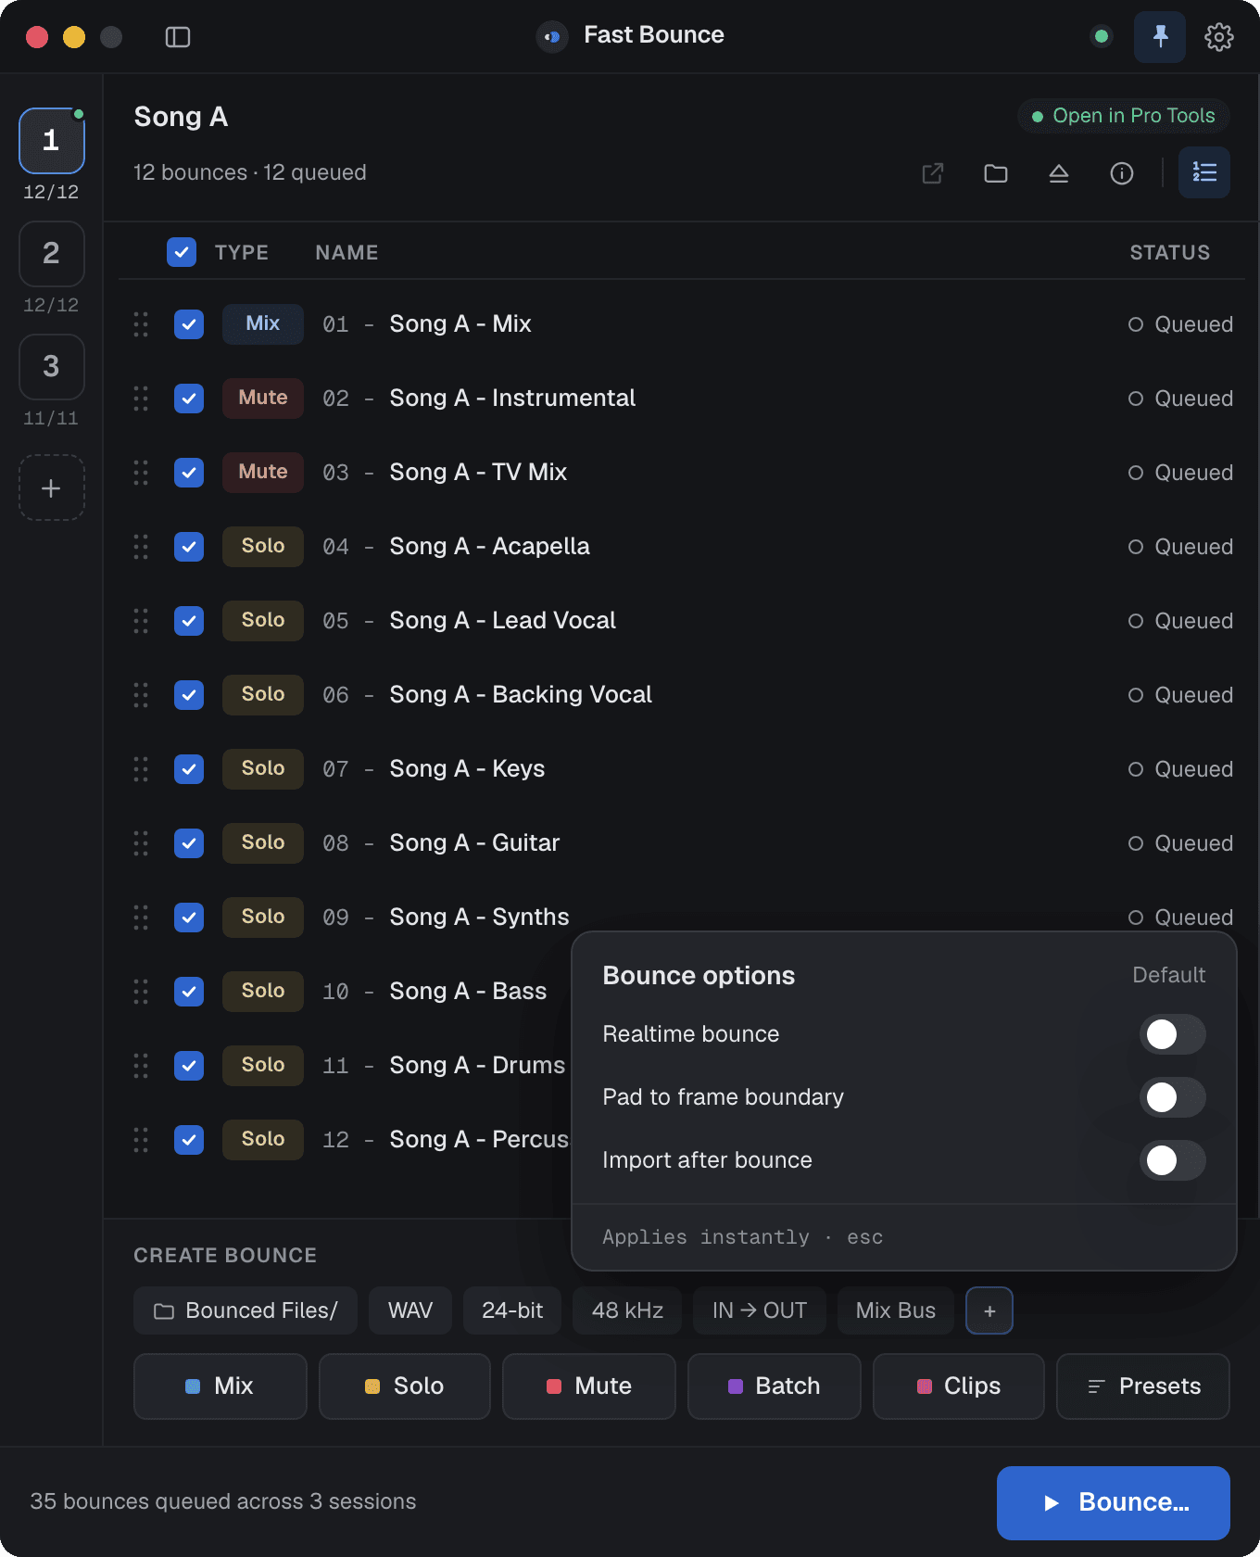Image resolution: width=1260 pixels, height=1557 pixels.
Task: Create a Mute bounce
Action: [x=589, y=1386]
